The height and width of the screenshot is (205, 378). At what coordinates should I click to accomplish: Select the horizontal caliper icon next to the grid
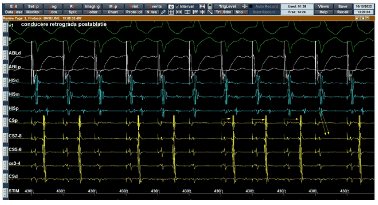[x=179, y=12]
